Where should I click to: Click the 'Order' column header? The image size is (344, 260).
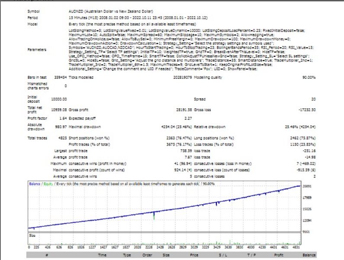point(147,255)
